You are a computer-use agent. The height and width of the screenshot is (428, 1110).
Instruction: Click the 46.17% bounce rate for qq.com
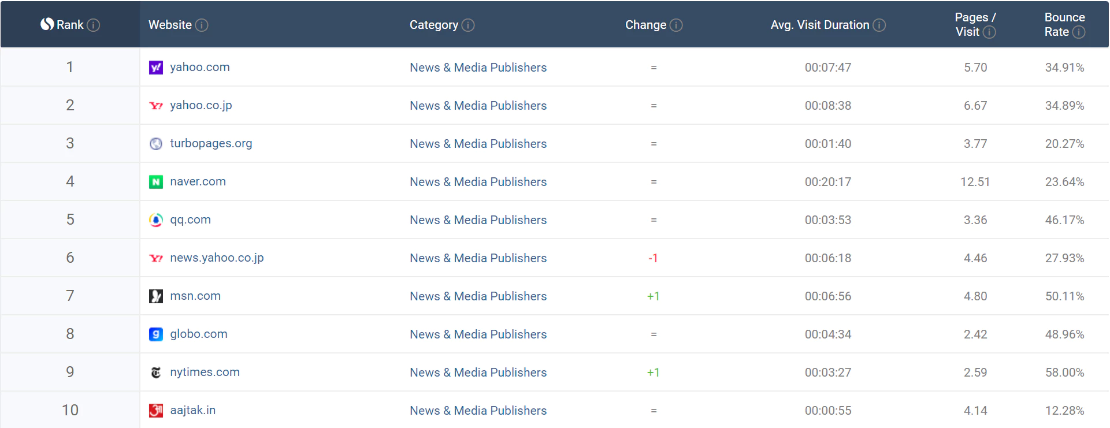[1064, 220]
